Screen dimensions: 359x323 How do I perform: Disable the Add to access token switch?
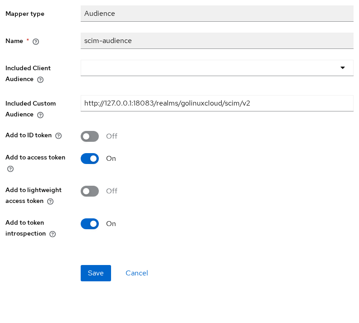point(90,159)
